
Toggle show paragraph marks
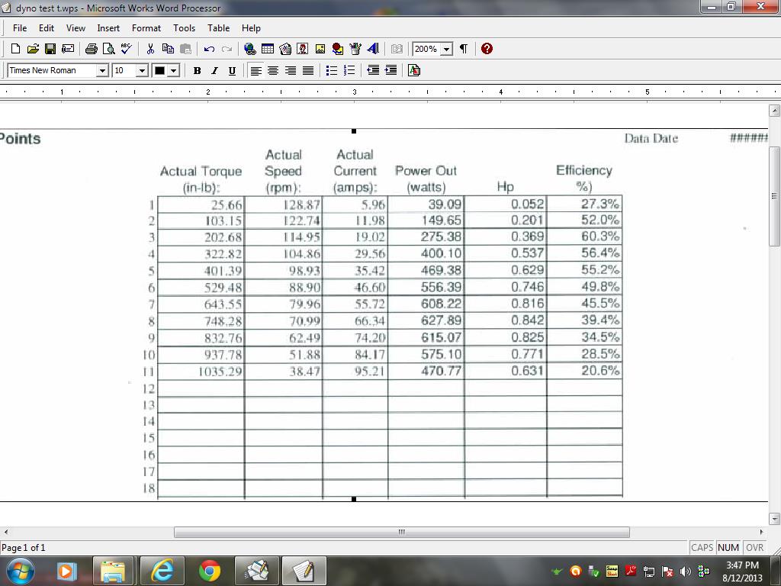(463, 49)
